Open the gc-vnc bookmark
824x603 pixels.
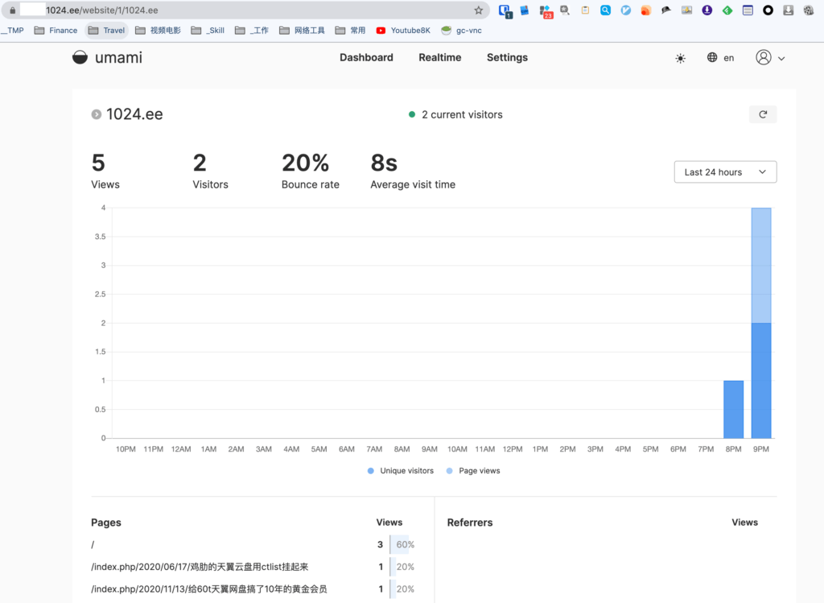click(x=461, y=31)
